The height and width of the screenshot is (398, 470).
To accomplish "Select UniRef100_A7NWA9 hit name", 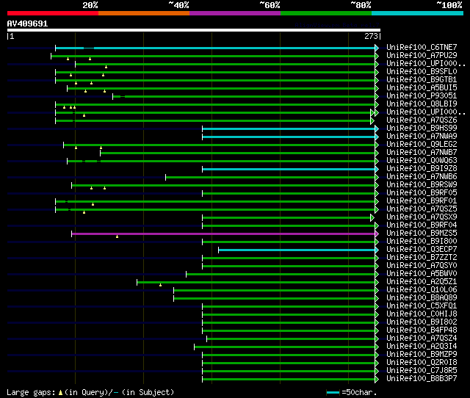I will [422, 136].
